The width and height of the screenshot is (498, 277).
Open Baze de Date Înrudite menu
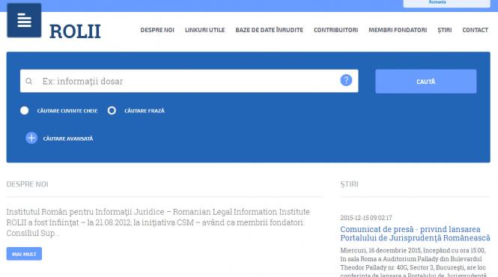(270, 30)
